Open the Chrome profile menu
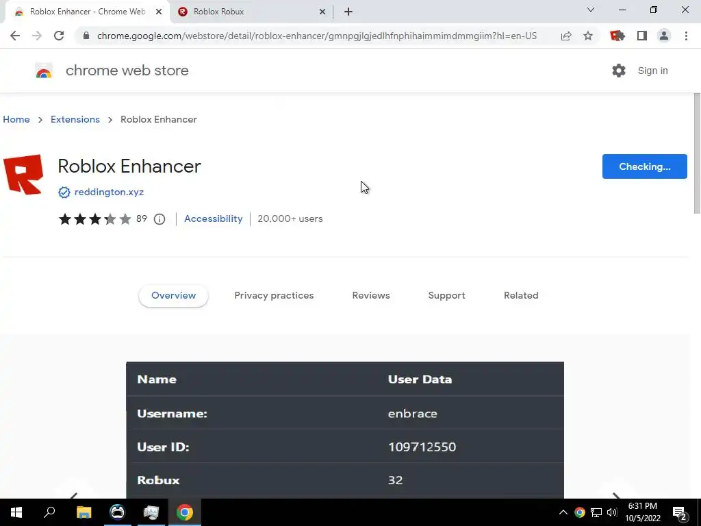The image size is (701, 526). tap(664, 36)
